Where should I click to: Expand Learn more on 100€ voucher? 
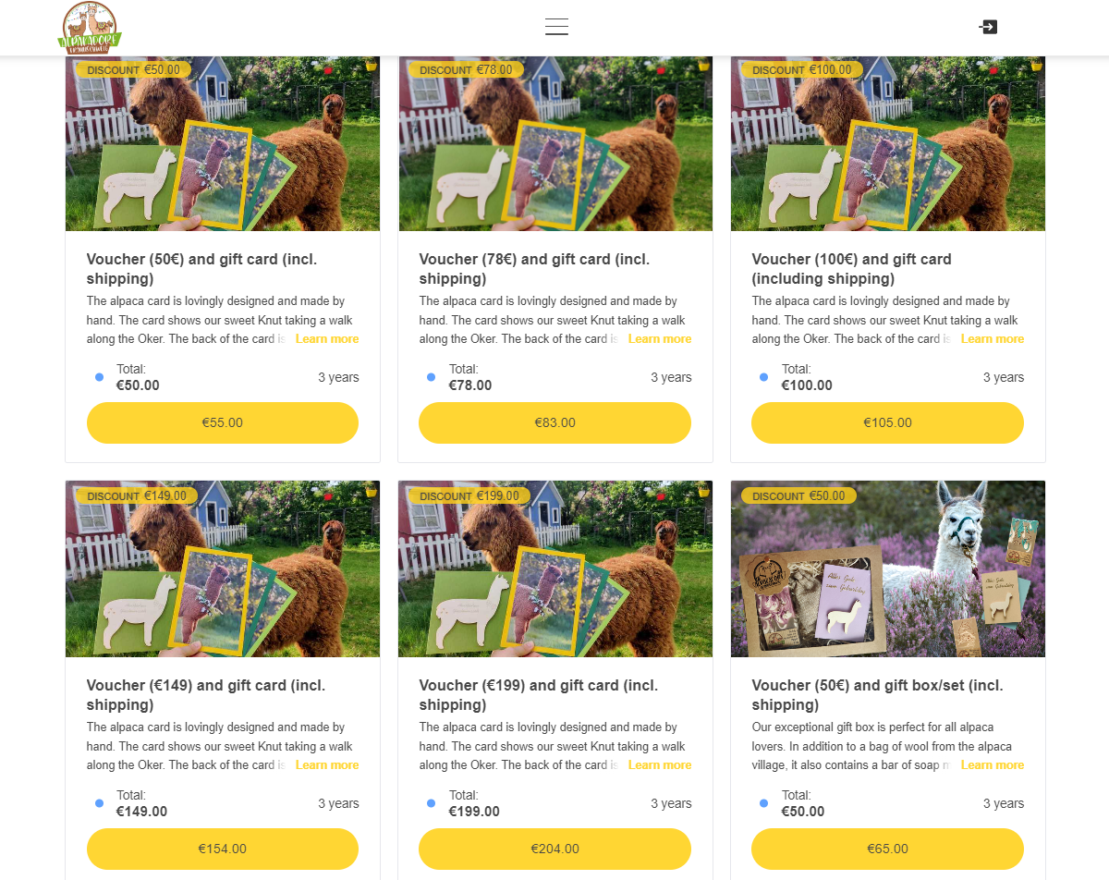point(992,339)
